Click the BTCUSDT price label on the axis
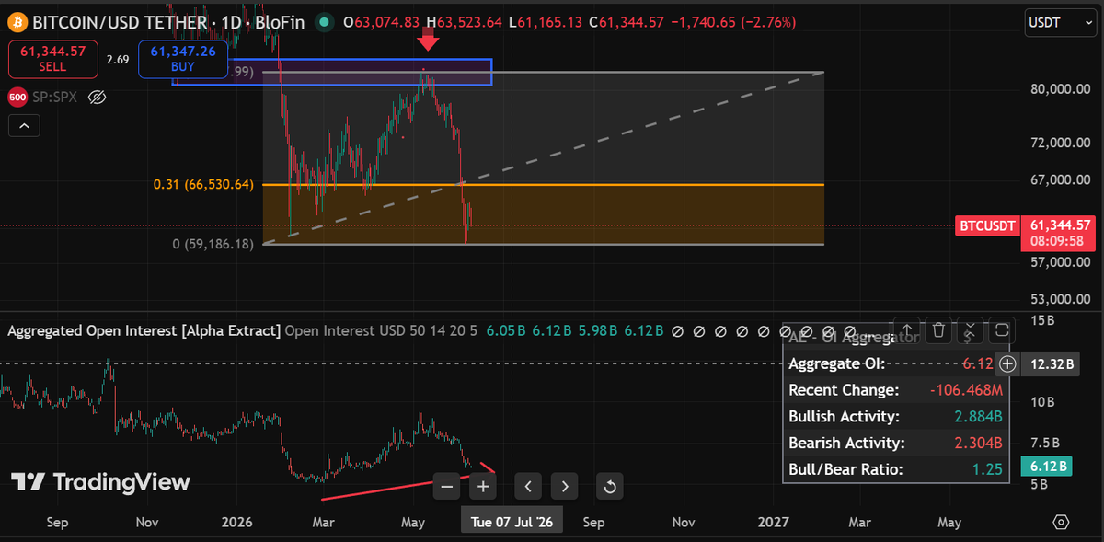Viewport: 1104px width, 542px height. click(988, 225)
